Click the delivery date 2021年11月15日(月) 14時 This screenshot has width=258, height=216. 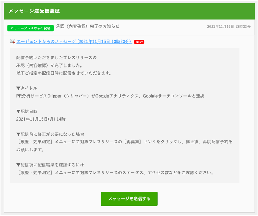pyautogui.click(x=41, y=119)
